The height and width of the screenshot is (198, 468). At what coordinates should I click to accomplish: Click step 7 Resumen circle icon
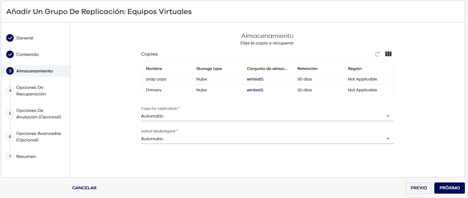10,156
